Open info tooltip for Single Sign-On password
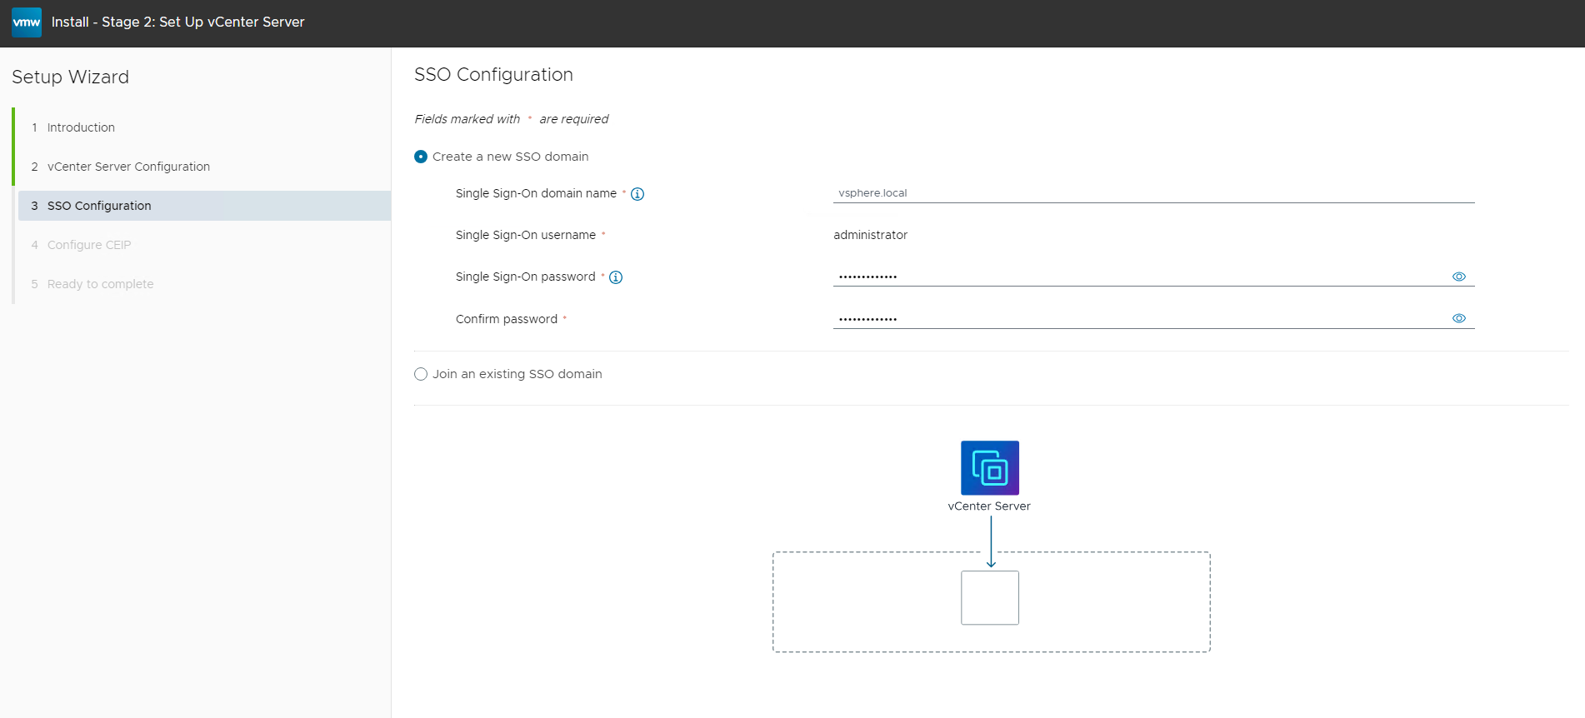The height and width of the screenshot is (718, 1585). tap(616, 277)
